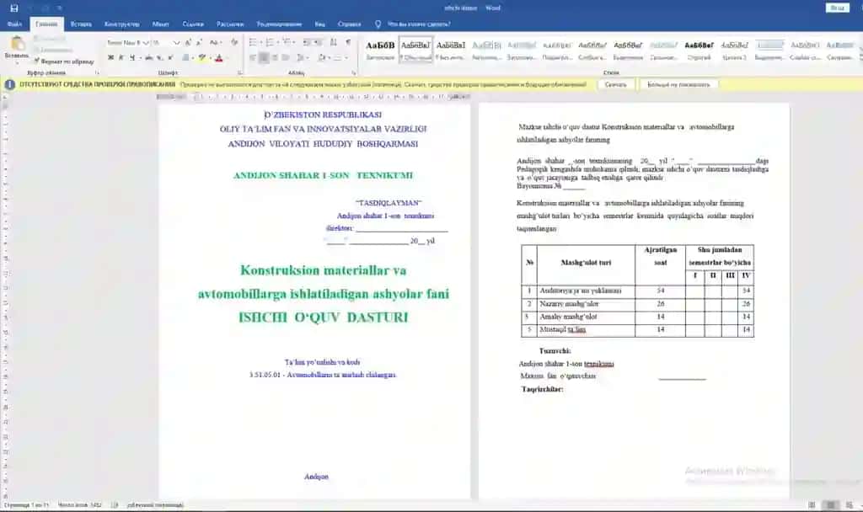Switch to Print Layout view in status bar
Image resolution: width=863 pixels, height=512 pixels.
(830, 505)
